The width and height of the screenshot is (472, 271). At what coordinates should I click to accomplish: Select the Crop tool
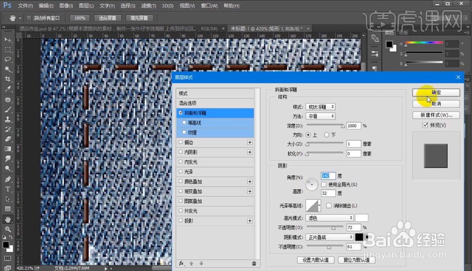[x=8, y=79]
